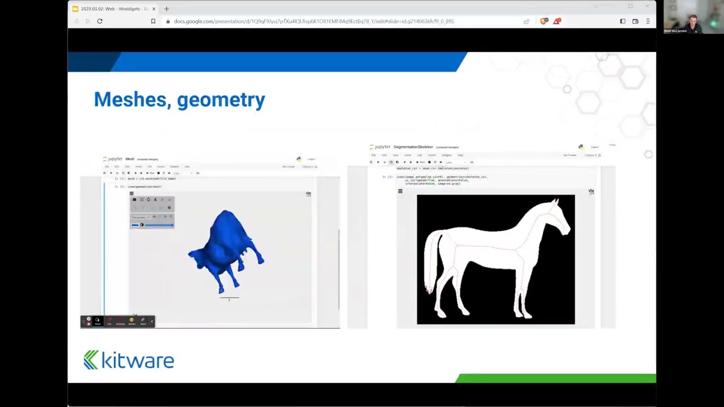Click the geometry opacity slider
This screenshot has height=407, width=724.
160,225
